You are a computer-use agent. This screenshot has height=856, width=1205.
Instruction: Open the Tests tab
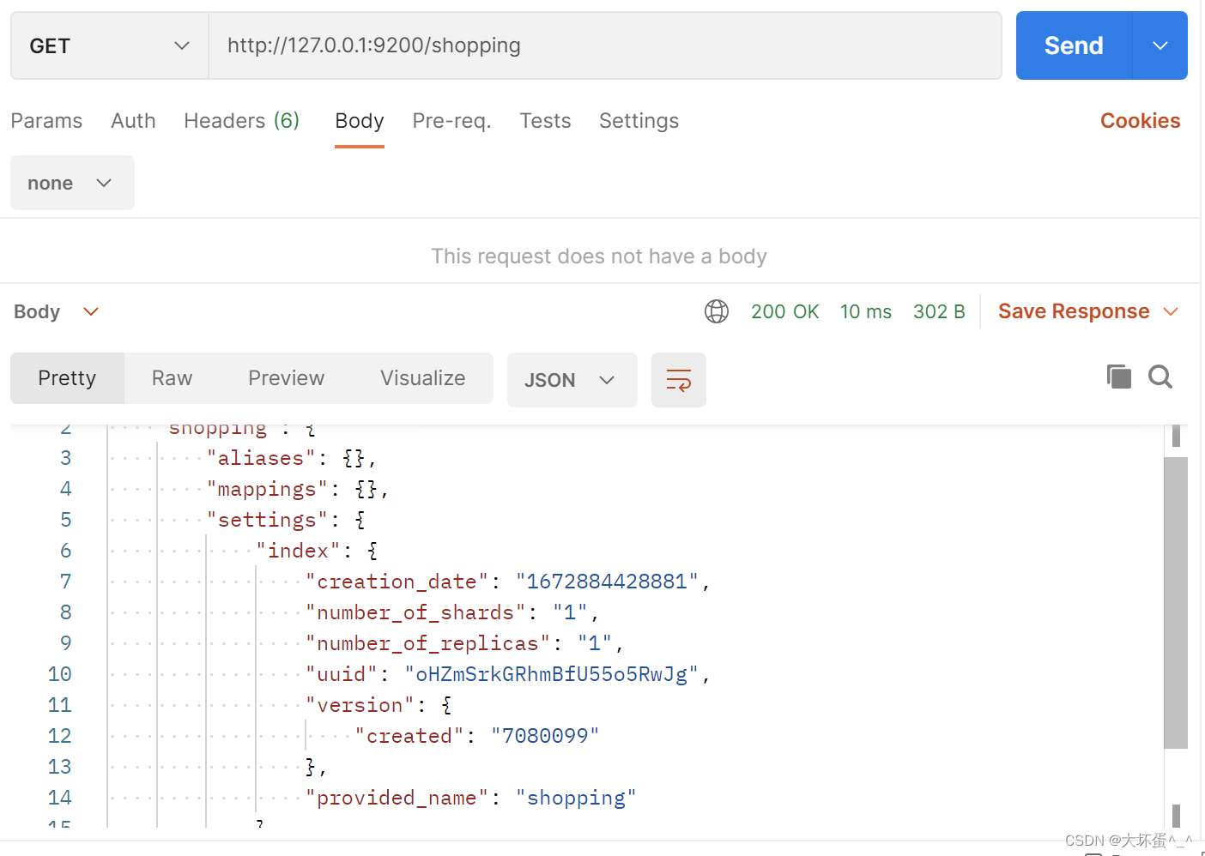(545, 121)
